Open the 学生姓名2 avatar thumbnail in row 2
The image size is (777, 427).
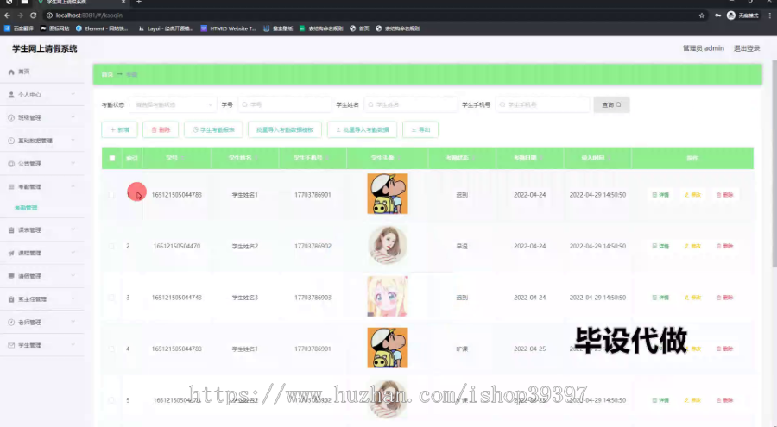[388, 245]
